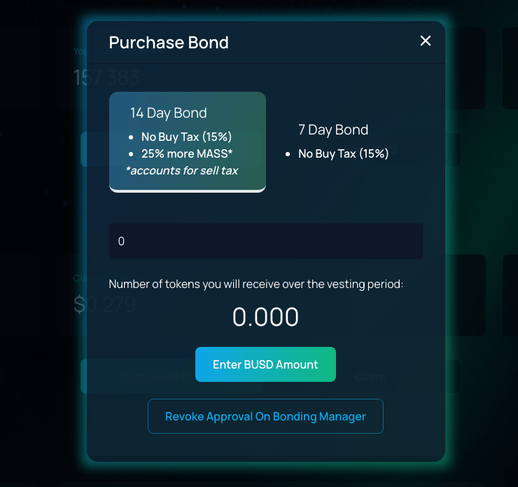Focus the BUSD amount input field

click(x=266, y=242)
